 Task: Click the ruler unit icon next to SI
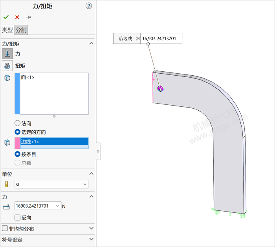point(7,184)
